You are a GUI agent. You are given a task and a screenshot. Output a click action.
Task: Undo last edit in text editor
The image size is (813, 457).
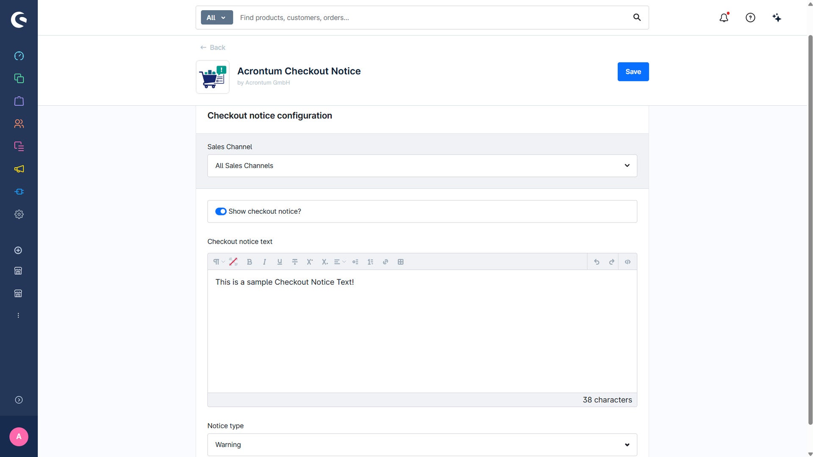597,262
